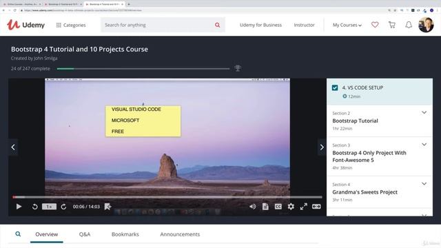The width and height of the screenshot is (441, 248).
Task: Expand Section 3 Bootstrap 4 Only Project chevron
Action: (x=424, y=145)
